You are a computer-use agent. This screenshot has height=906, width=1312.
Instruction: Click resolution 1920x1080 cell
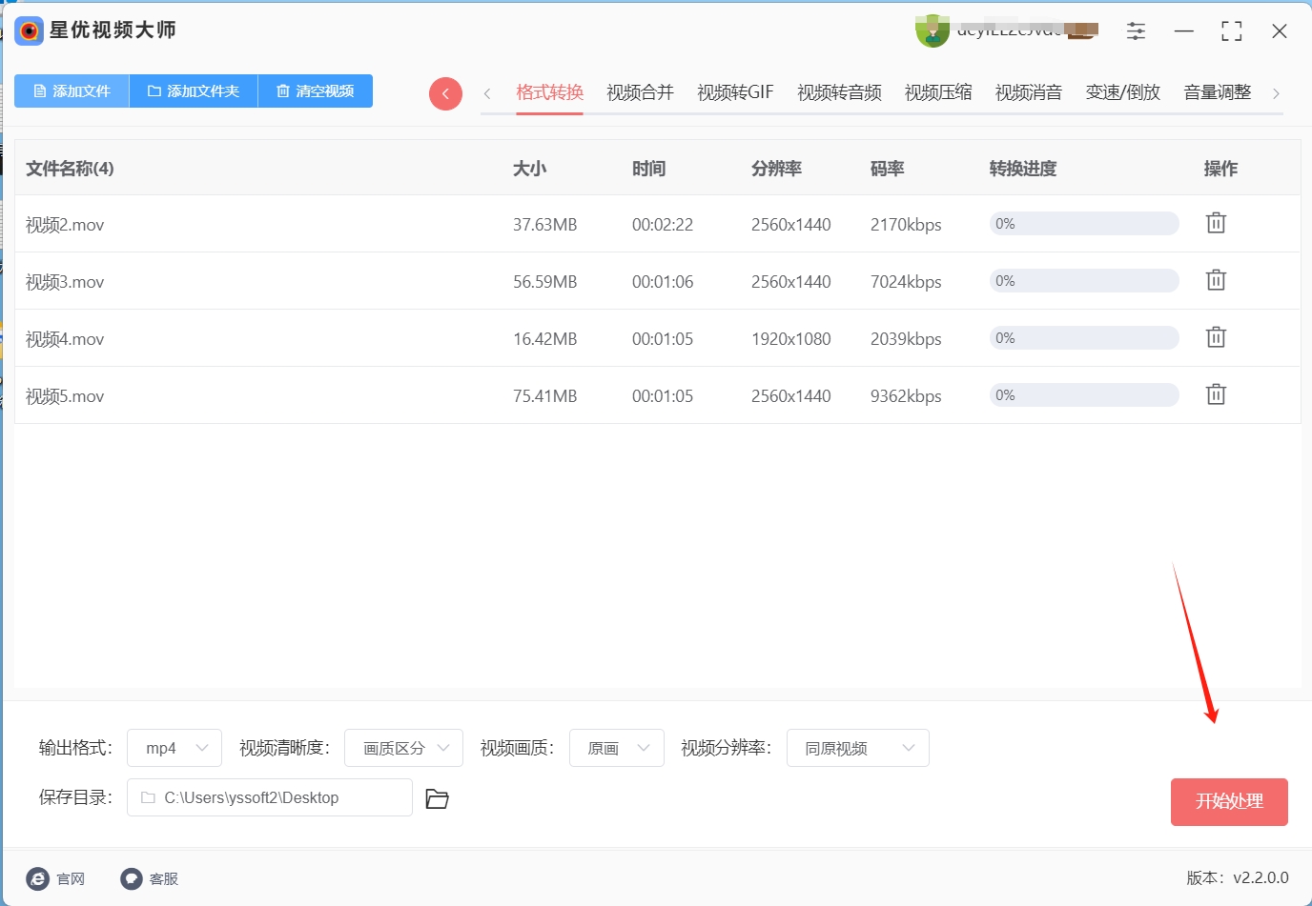pyautogui.click(x=791, y=339)
